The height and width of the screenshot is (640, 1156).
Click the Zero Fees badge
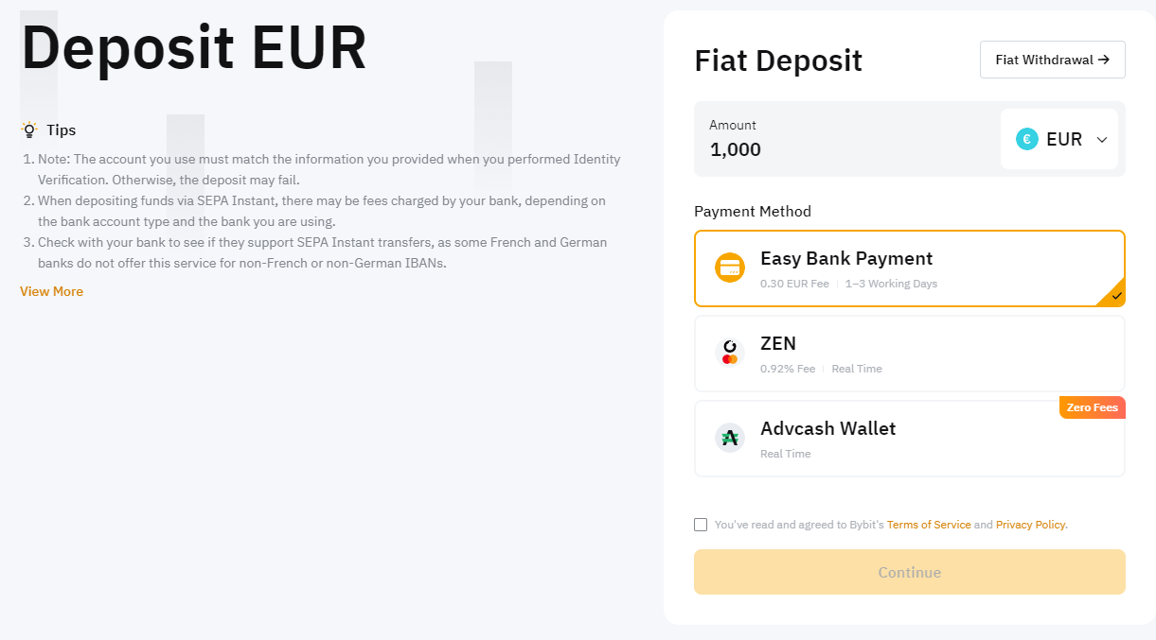(1093, 407)
